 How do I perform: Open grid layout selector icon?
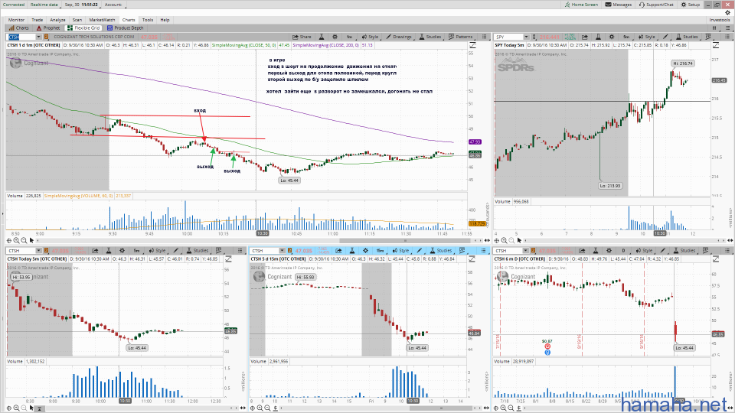[714, 28]
